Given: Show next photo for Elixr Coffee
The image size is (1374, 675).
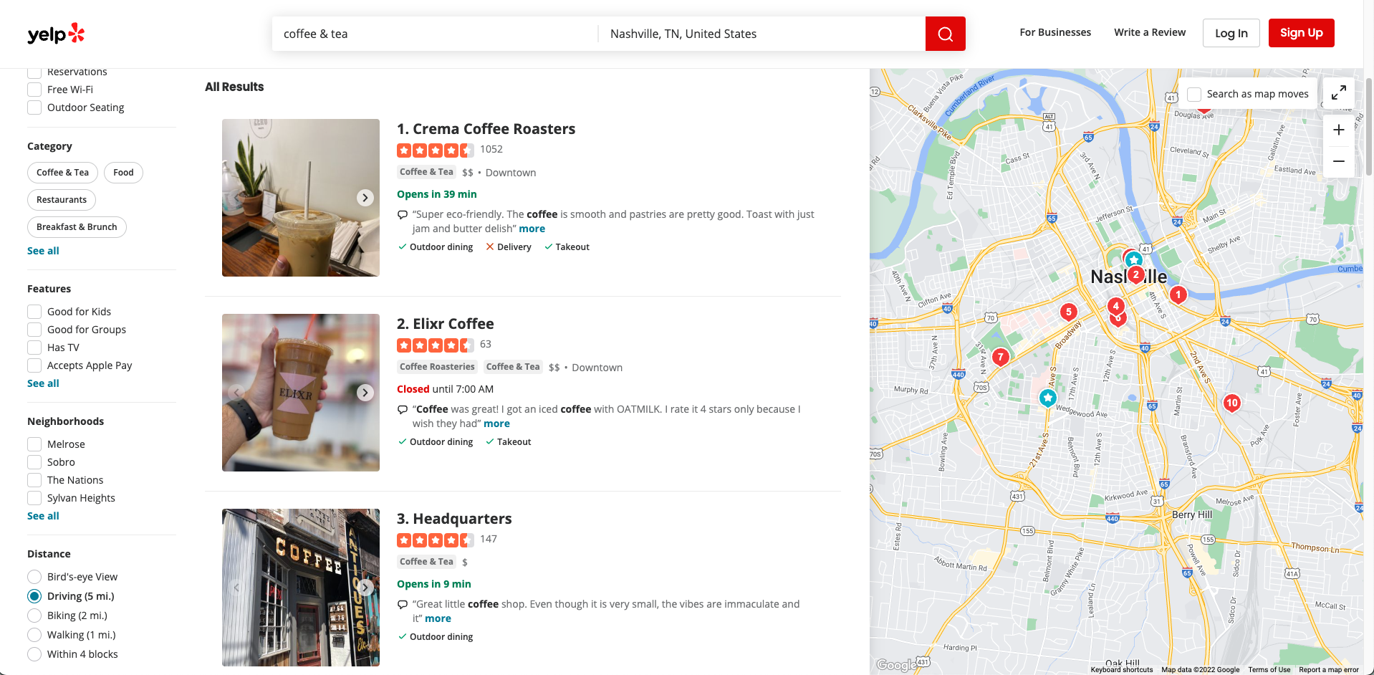Looking at the screenshot, I should click(x=365, y=393).
